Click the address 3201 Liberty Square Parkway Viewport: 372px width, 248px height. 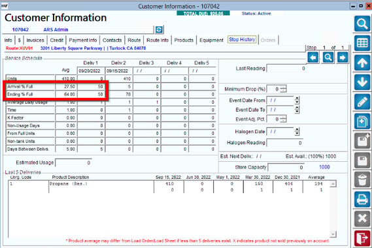pos(71,48)
